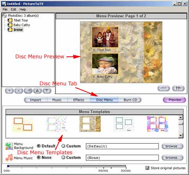Go to previous menu preview page
This screenshot has width=189, height=175.
tap(164, 88)
